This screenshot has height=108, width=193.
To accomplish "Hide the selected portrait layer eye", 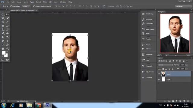I will click(x=159, y=74).
